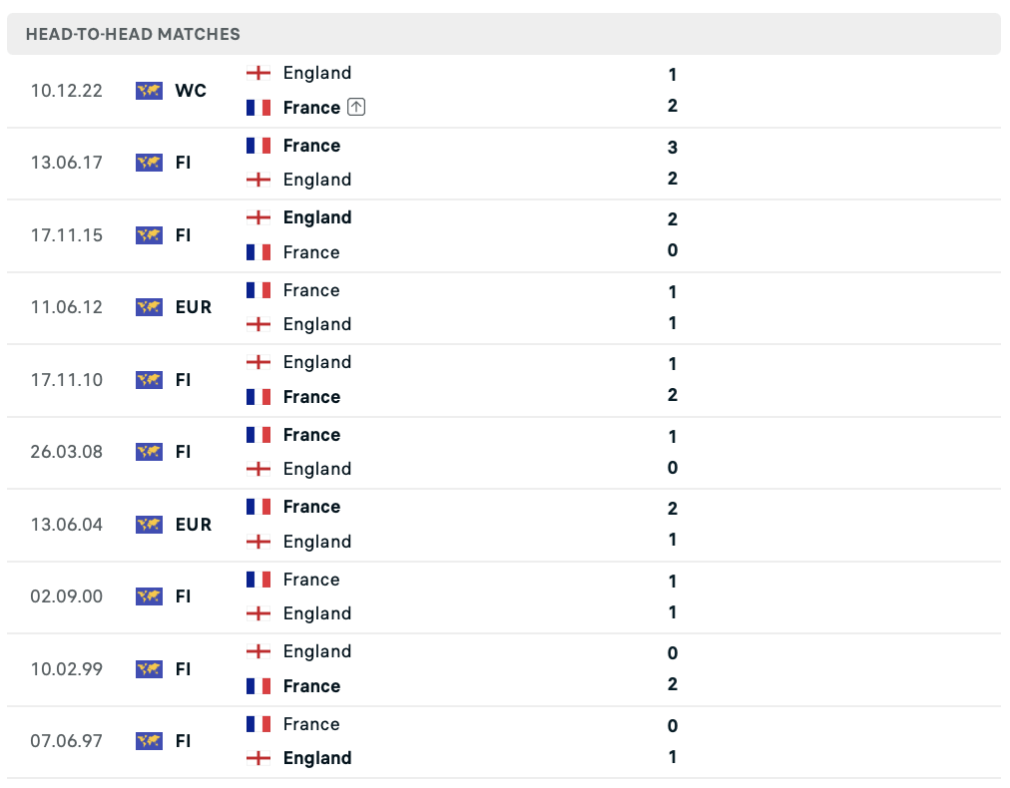Open France team in the 13.06.17 match
The width and height of the screenshot is (1010, 788).
[311, 146]
